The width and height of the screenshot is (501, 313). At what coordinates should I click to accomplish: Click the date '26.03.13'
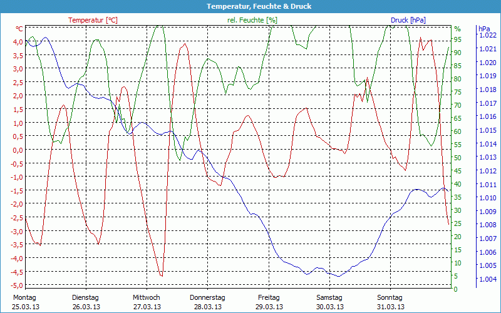click(x=86, y=307)
